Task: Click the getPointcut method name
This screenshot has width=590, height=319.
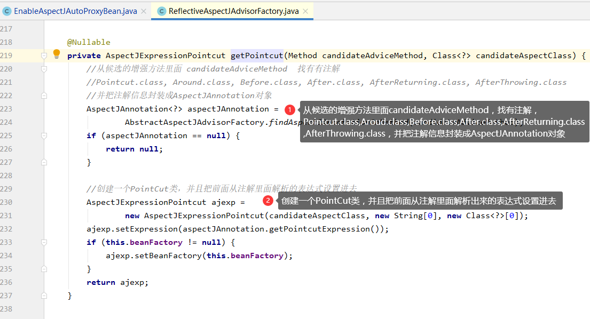Action: point(257,55)
